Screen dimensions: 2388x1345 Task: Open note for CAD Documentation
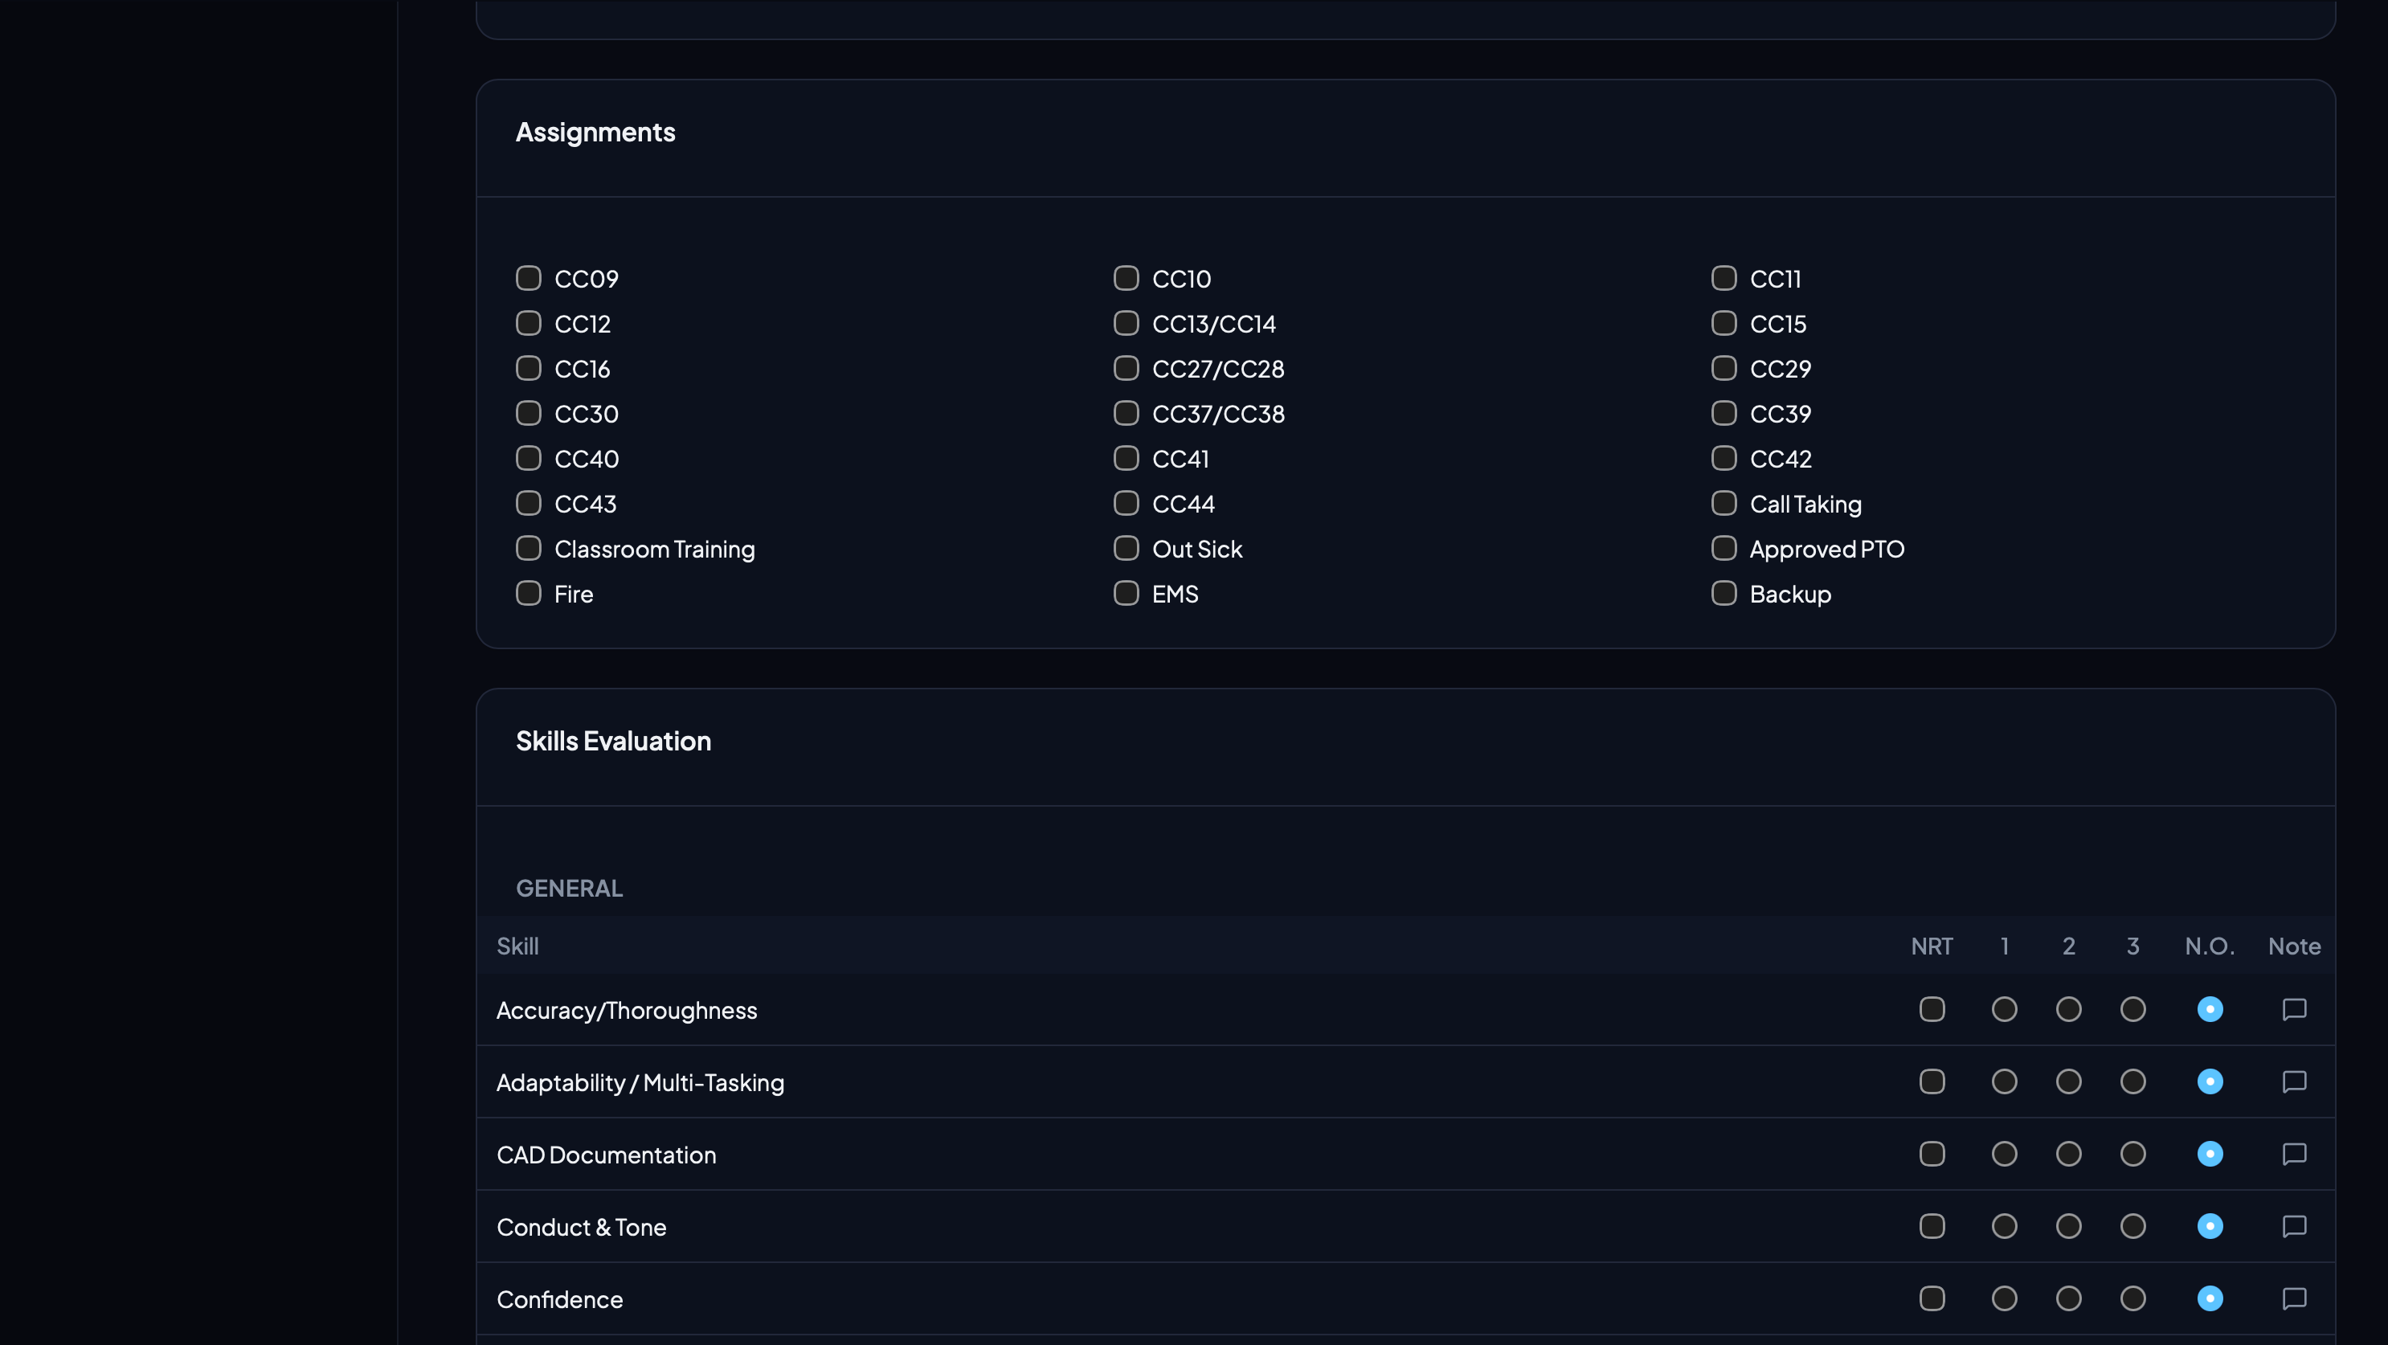point(2293,1154)
